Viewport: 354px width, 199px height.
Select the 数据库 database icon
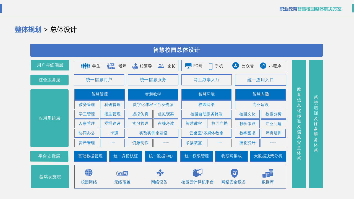(267, 172)
